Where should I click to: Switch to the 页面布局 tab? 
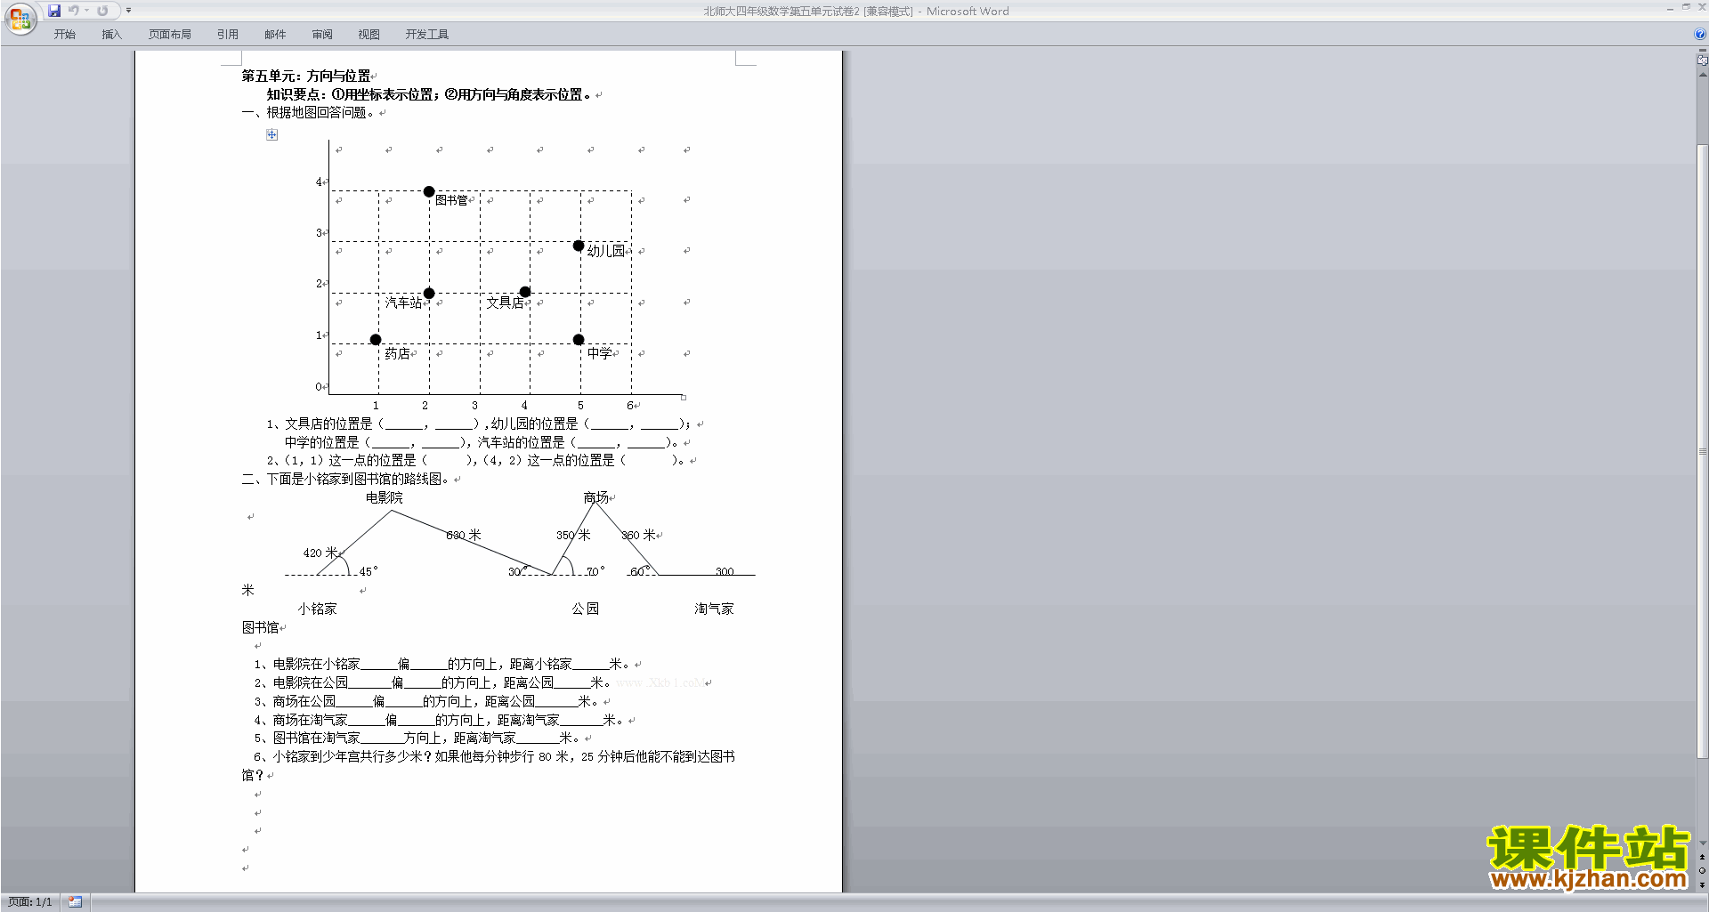[170, 35]
